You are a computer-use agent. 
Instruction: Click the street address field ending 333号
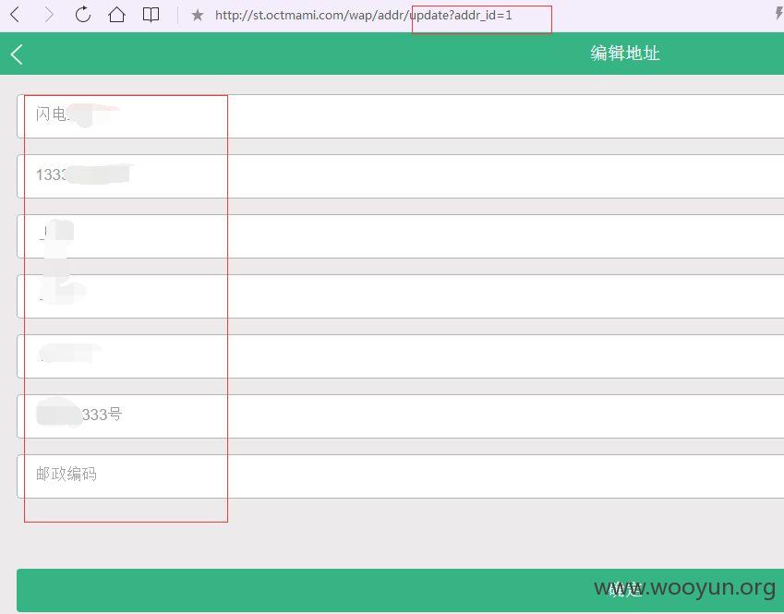[x=400, y=416]
